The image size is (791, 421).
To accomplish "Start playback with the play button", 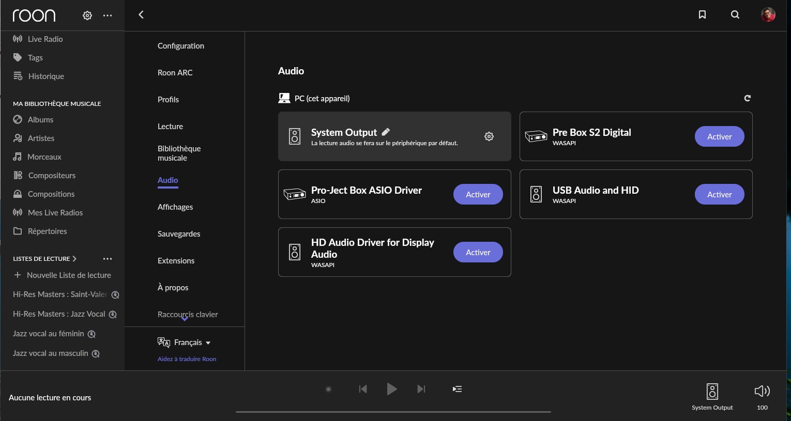I will click(392, 389).
